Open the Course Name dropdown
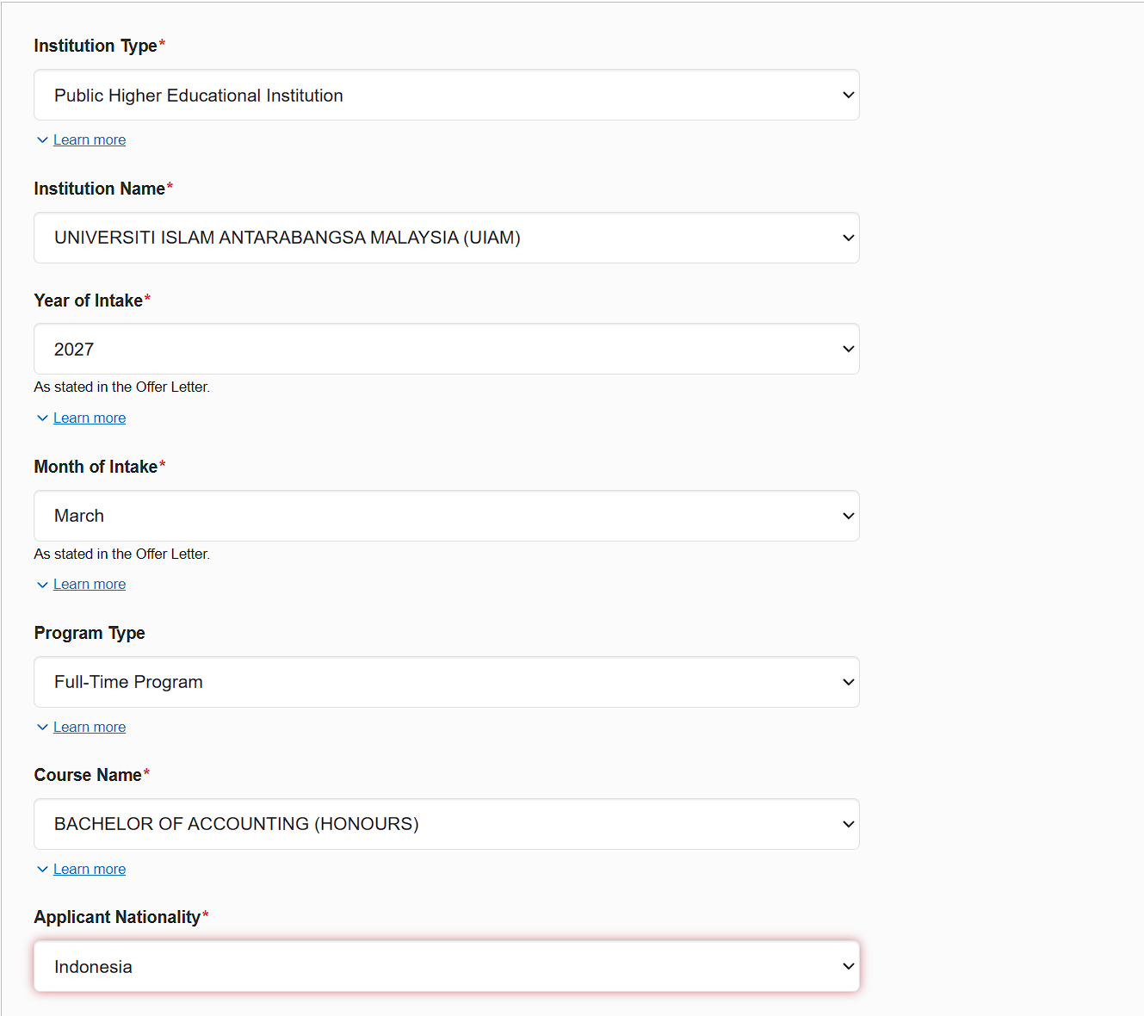 [447, 824]
